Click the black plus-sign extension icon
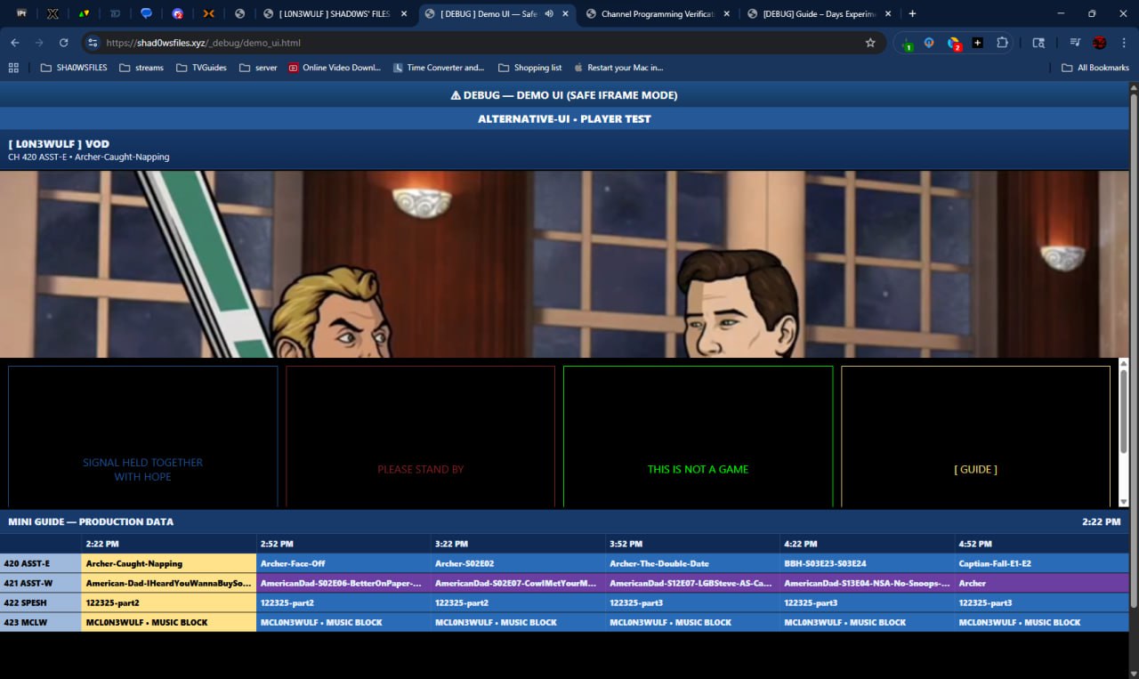1139x679 pixels. tap(977, 43)
